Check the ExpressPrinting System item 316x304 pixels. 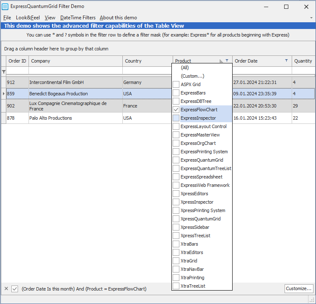(x=176, y=152)
